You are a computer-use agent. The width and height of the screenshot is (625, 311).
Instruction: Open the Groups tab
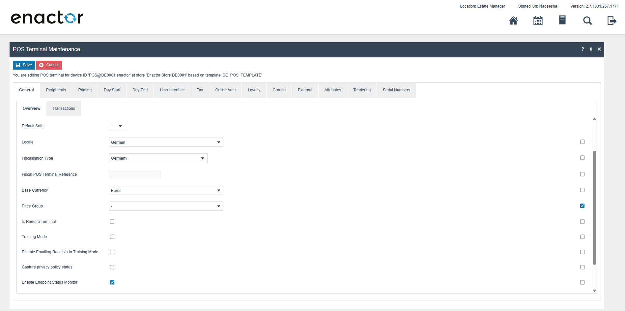279,90
